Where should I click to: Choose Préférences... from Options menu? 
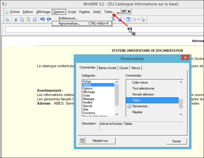[x=82, y=18]
